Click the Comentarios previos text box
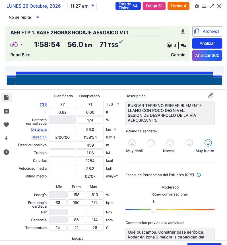This screenshot has height=245, width=227. [170, 234]
